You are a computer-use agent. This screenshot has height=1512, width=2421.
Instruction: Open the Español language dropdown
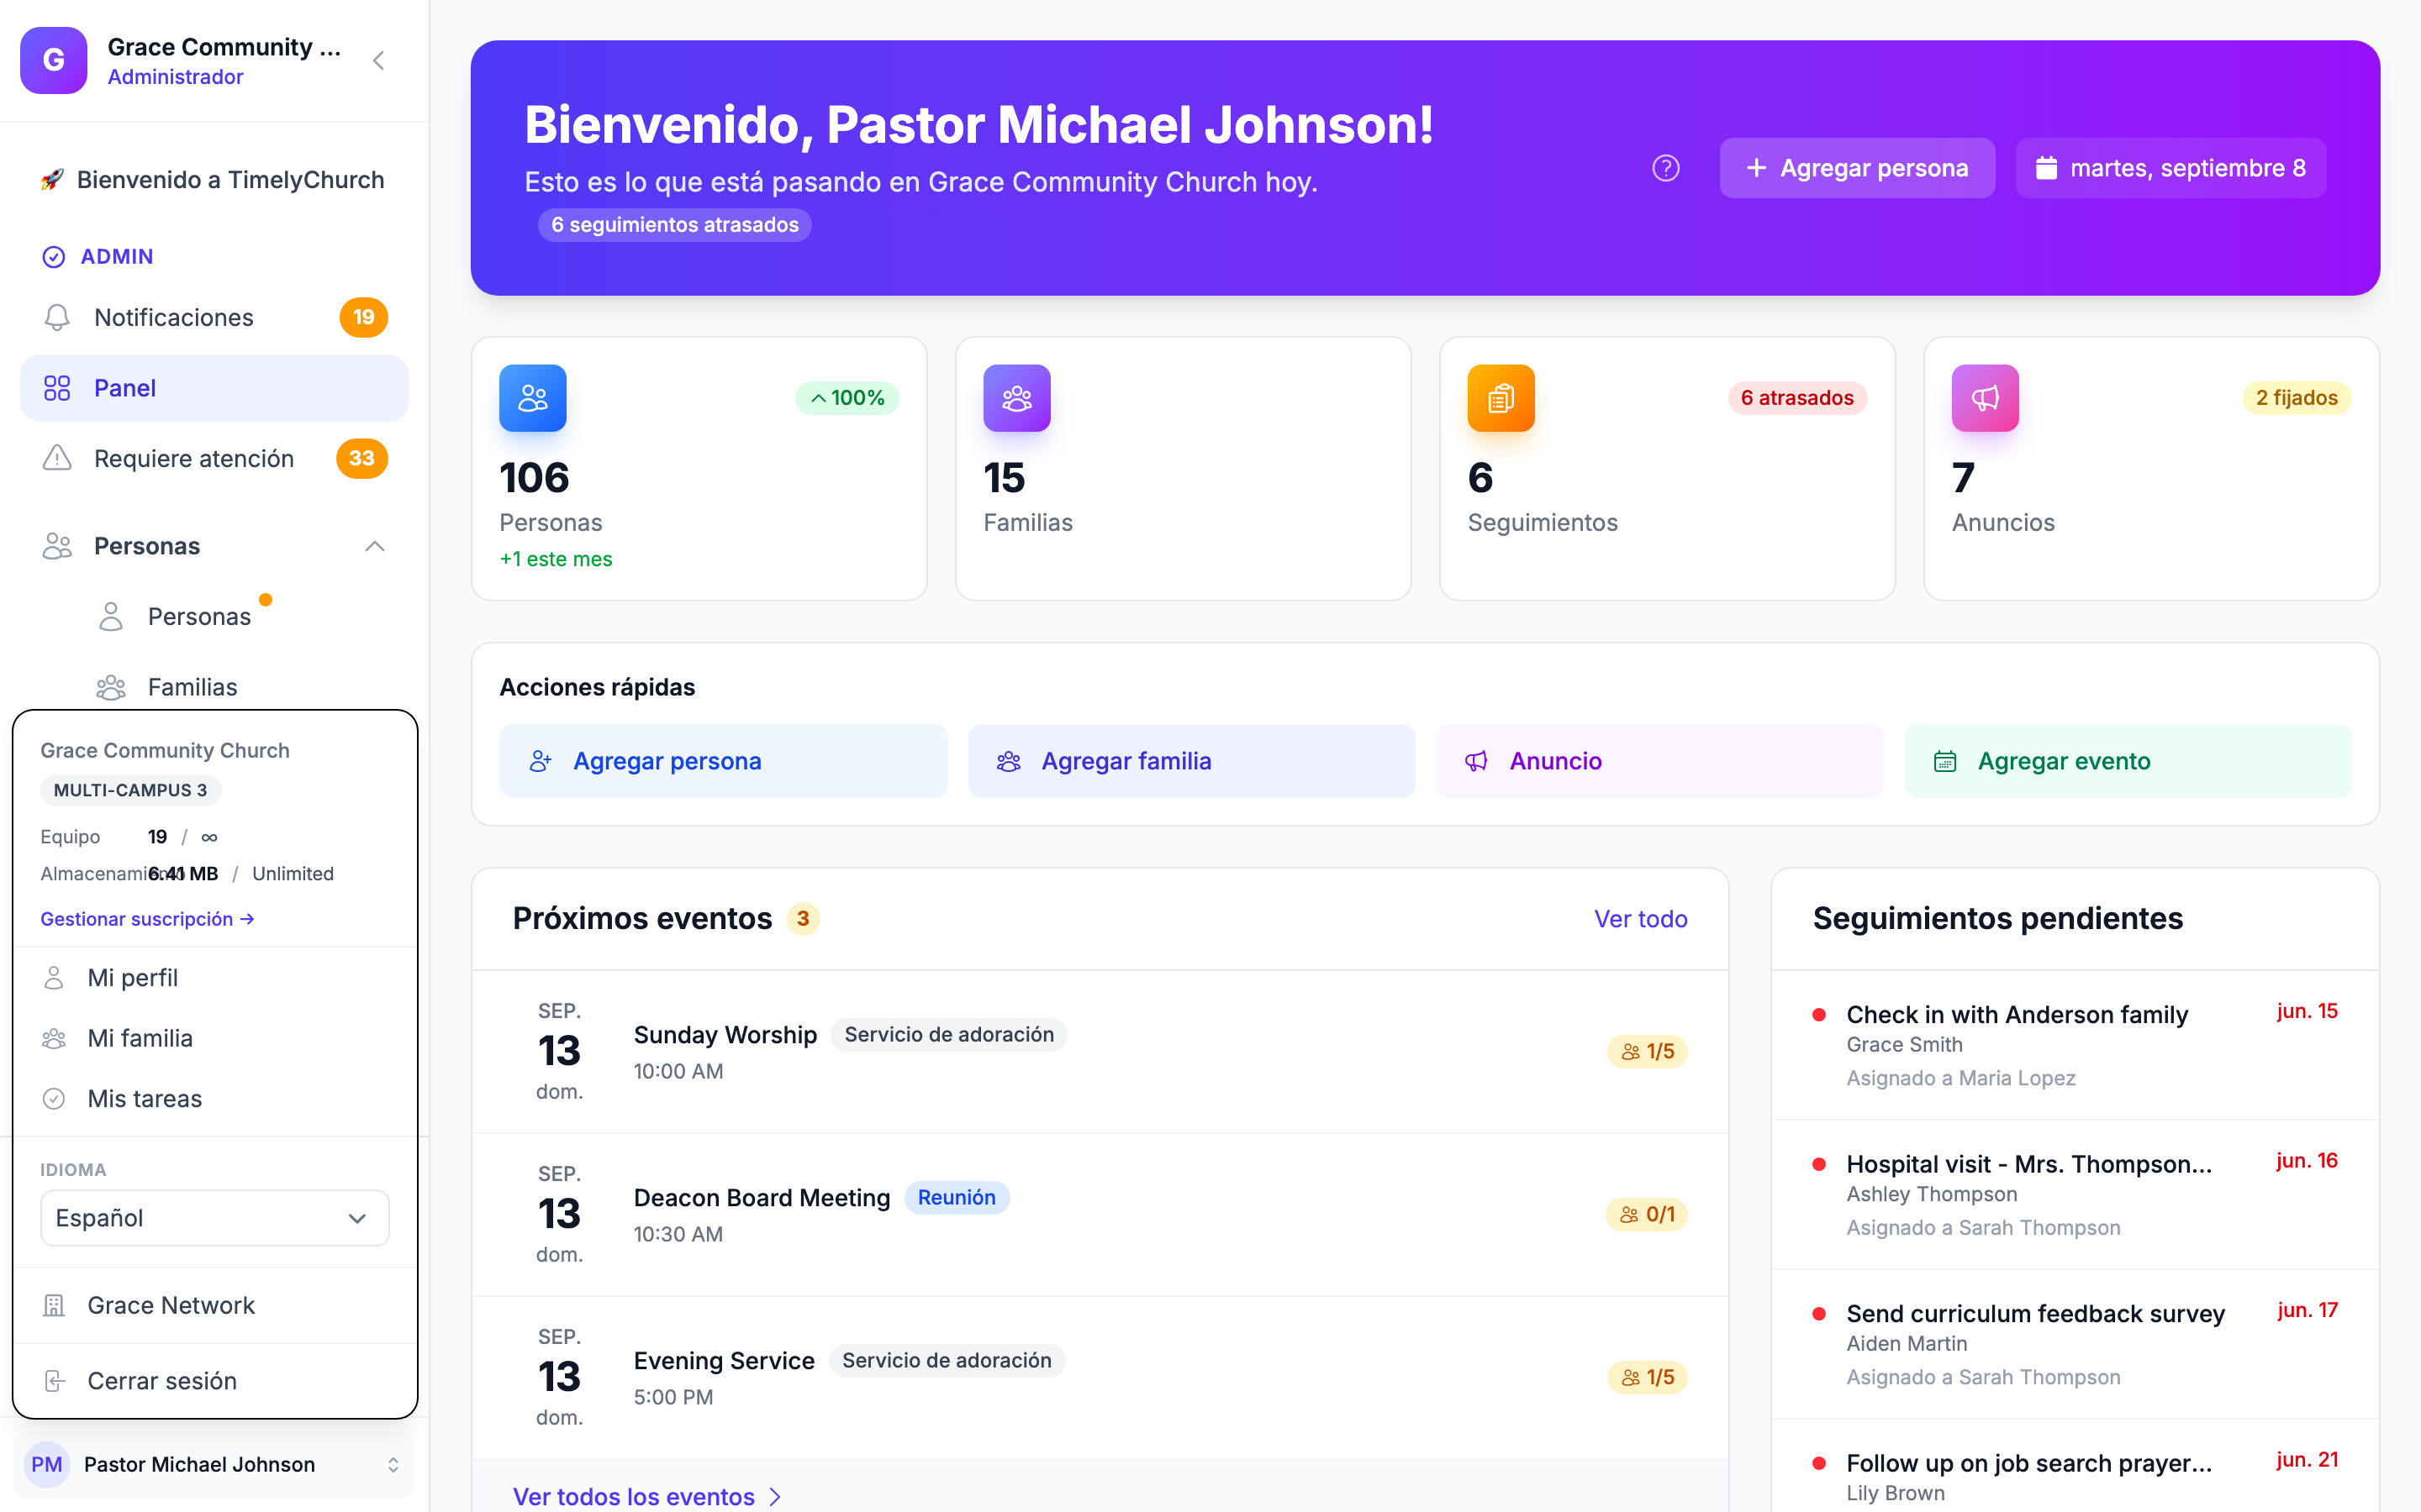click(x=214, y=1218)
